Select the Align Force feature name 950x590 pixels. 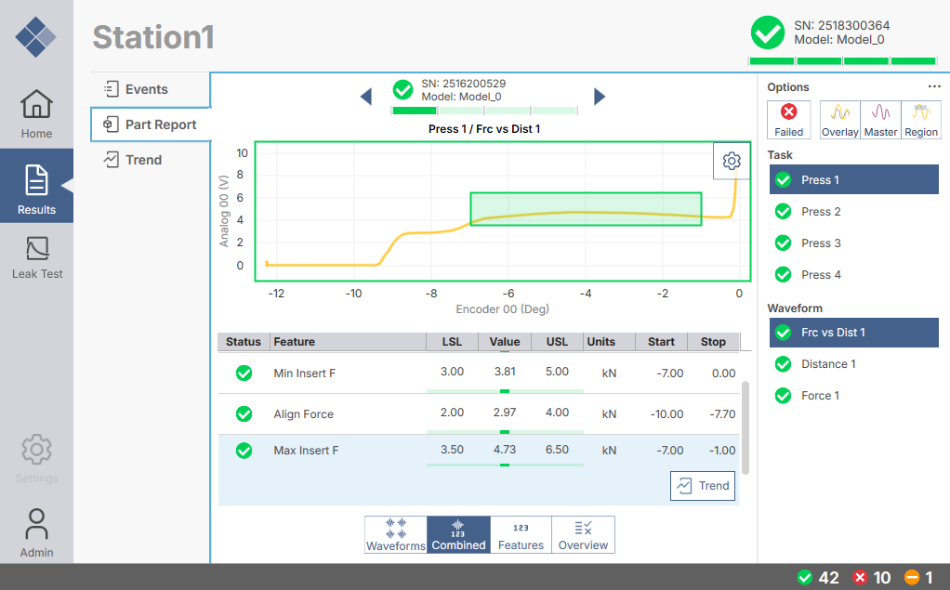(304, 413)
